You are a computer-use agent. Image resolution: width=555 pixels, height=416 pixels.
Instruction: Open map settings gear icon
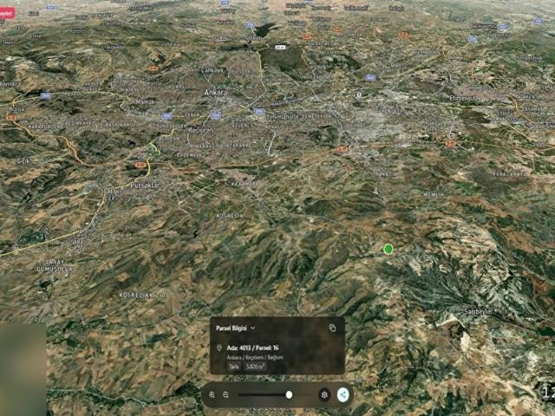point(324,395)
